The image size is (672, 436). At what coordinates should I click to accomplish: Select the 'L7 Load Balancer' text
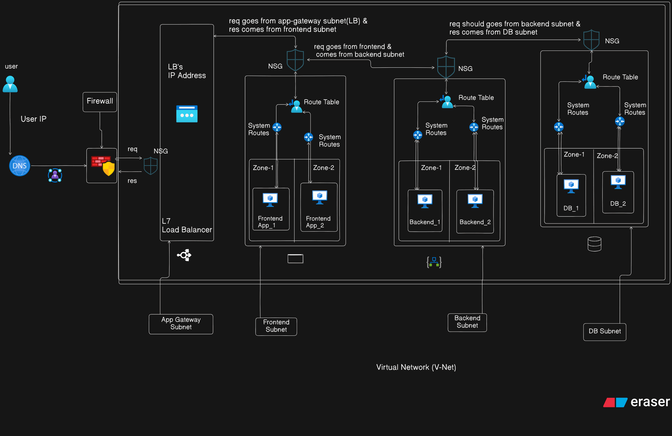(x=187, y=226)
